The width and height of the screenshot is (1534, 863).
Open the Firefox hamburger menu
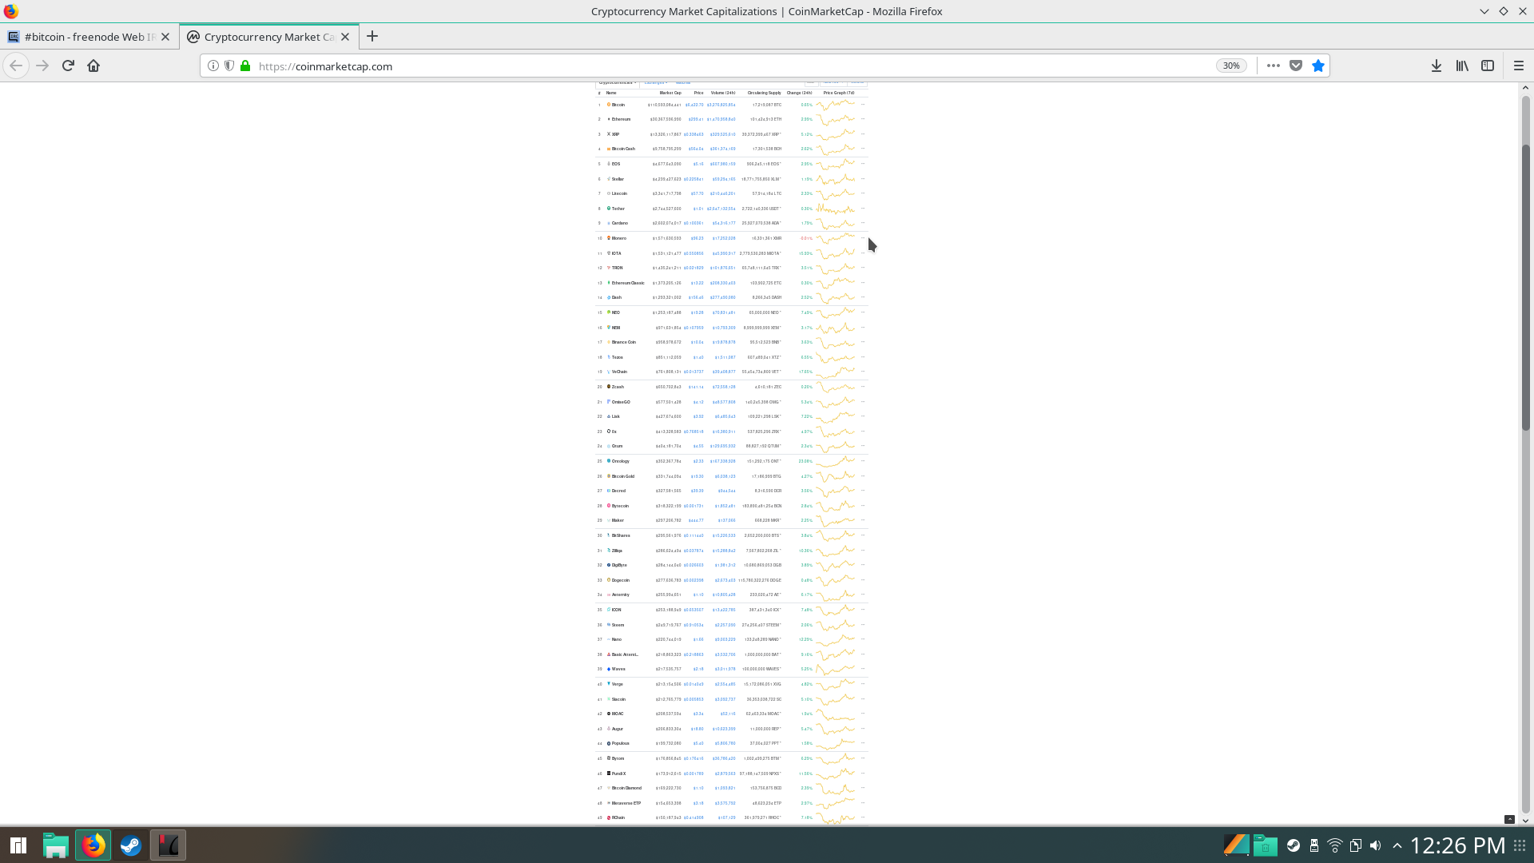pos(1519,66)
